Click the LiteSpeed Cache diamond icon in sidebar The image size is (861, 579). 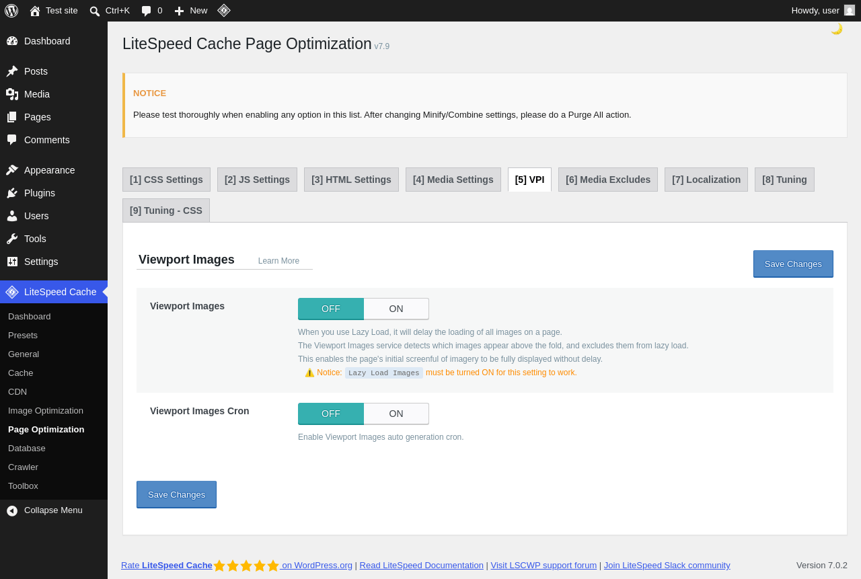[x=12, y=292]
